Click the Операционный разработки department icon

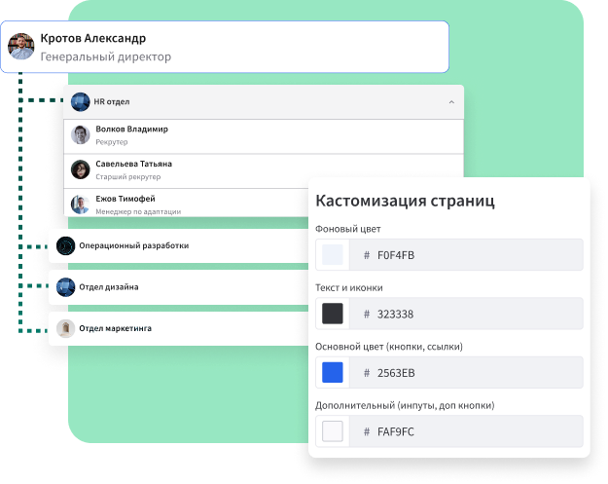pyautogui.click(x=65, y=245)
